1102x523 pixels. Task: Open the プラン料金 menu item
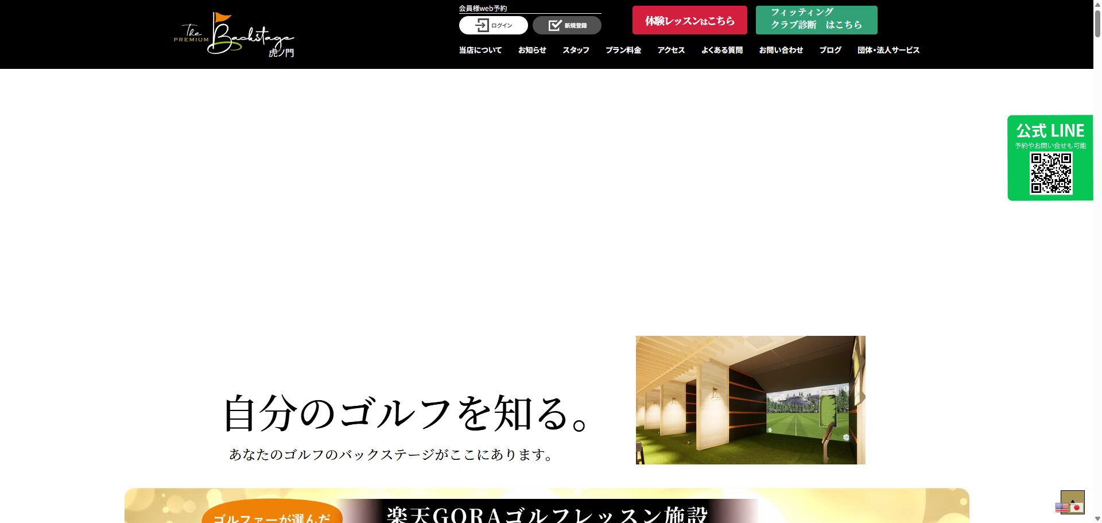click(x=623, y=51)
